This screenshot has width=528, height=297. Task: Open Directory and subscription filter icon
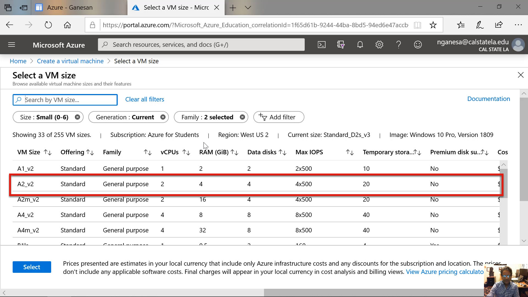pos(341,45)
